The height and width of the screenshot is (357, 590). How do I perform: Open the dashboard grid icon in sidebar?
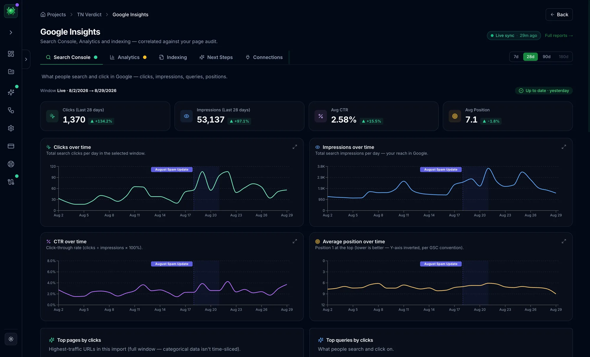pos(11,54)
